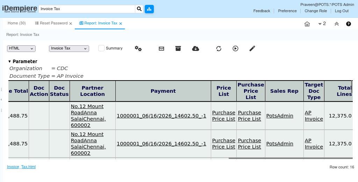358x182 pixels.
Task: Close the Reset Password tab
Action: (71, 23)
